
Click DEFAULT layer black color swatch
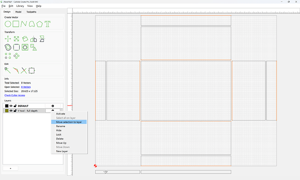coord(7,106)
